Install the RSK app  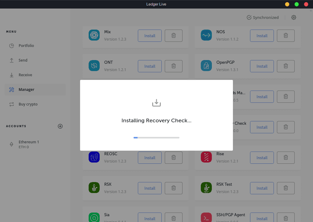click(150, 188)
